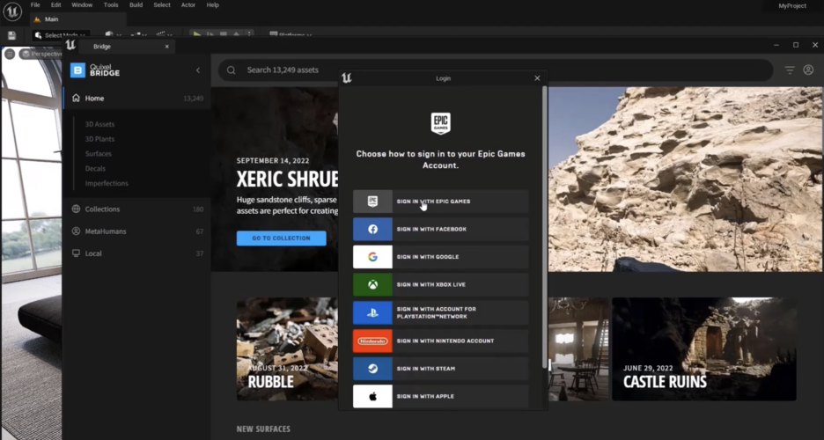Image resolution: width=824 pixels, height=440 pixels.
Task: Open the Edit menu
Action: [x=55, y=4]
